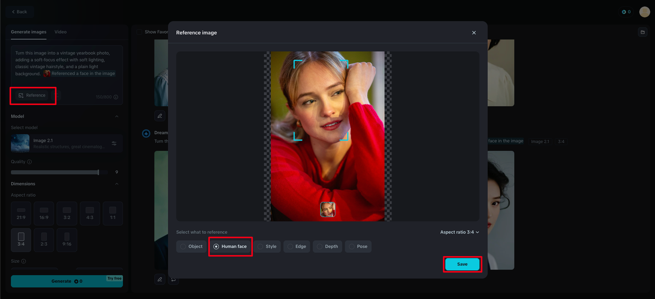Collapse the Dimensions section
This screenshot has width=655, height=299.
(117, 184)
